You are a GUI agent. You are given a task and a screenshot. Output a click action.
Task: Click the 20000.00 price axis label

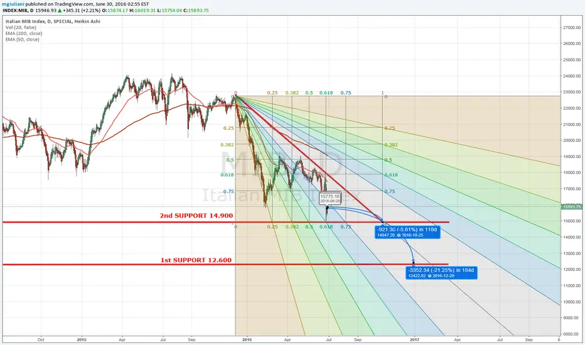(x=571, y=141)
